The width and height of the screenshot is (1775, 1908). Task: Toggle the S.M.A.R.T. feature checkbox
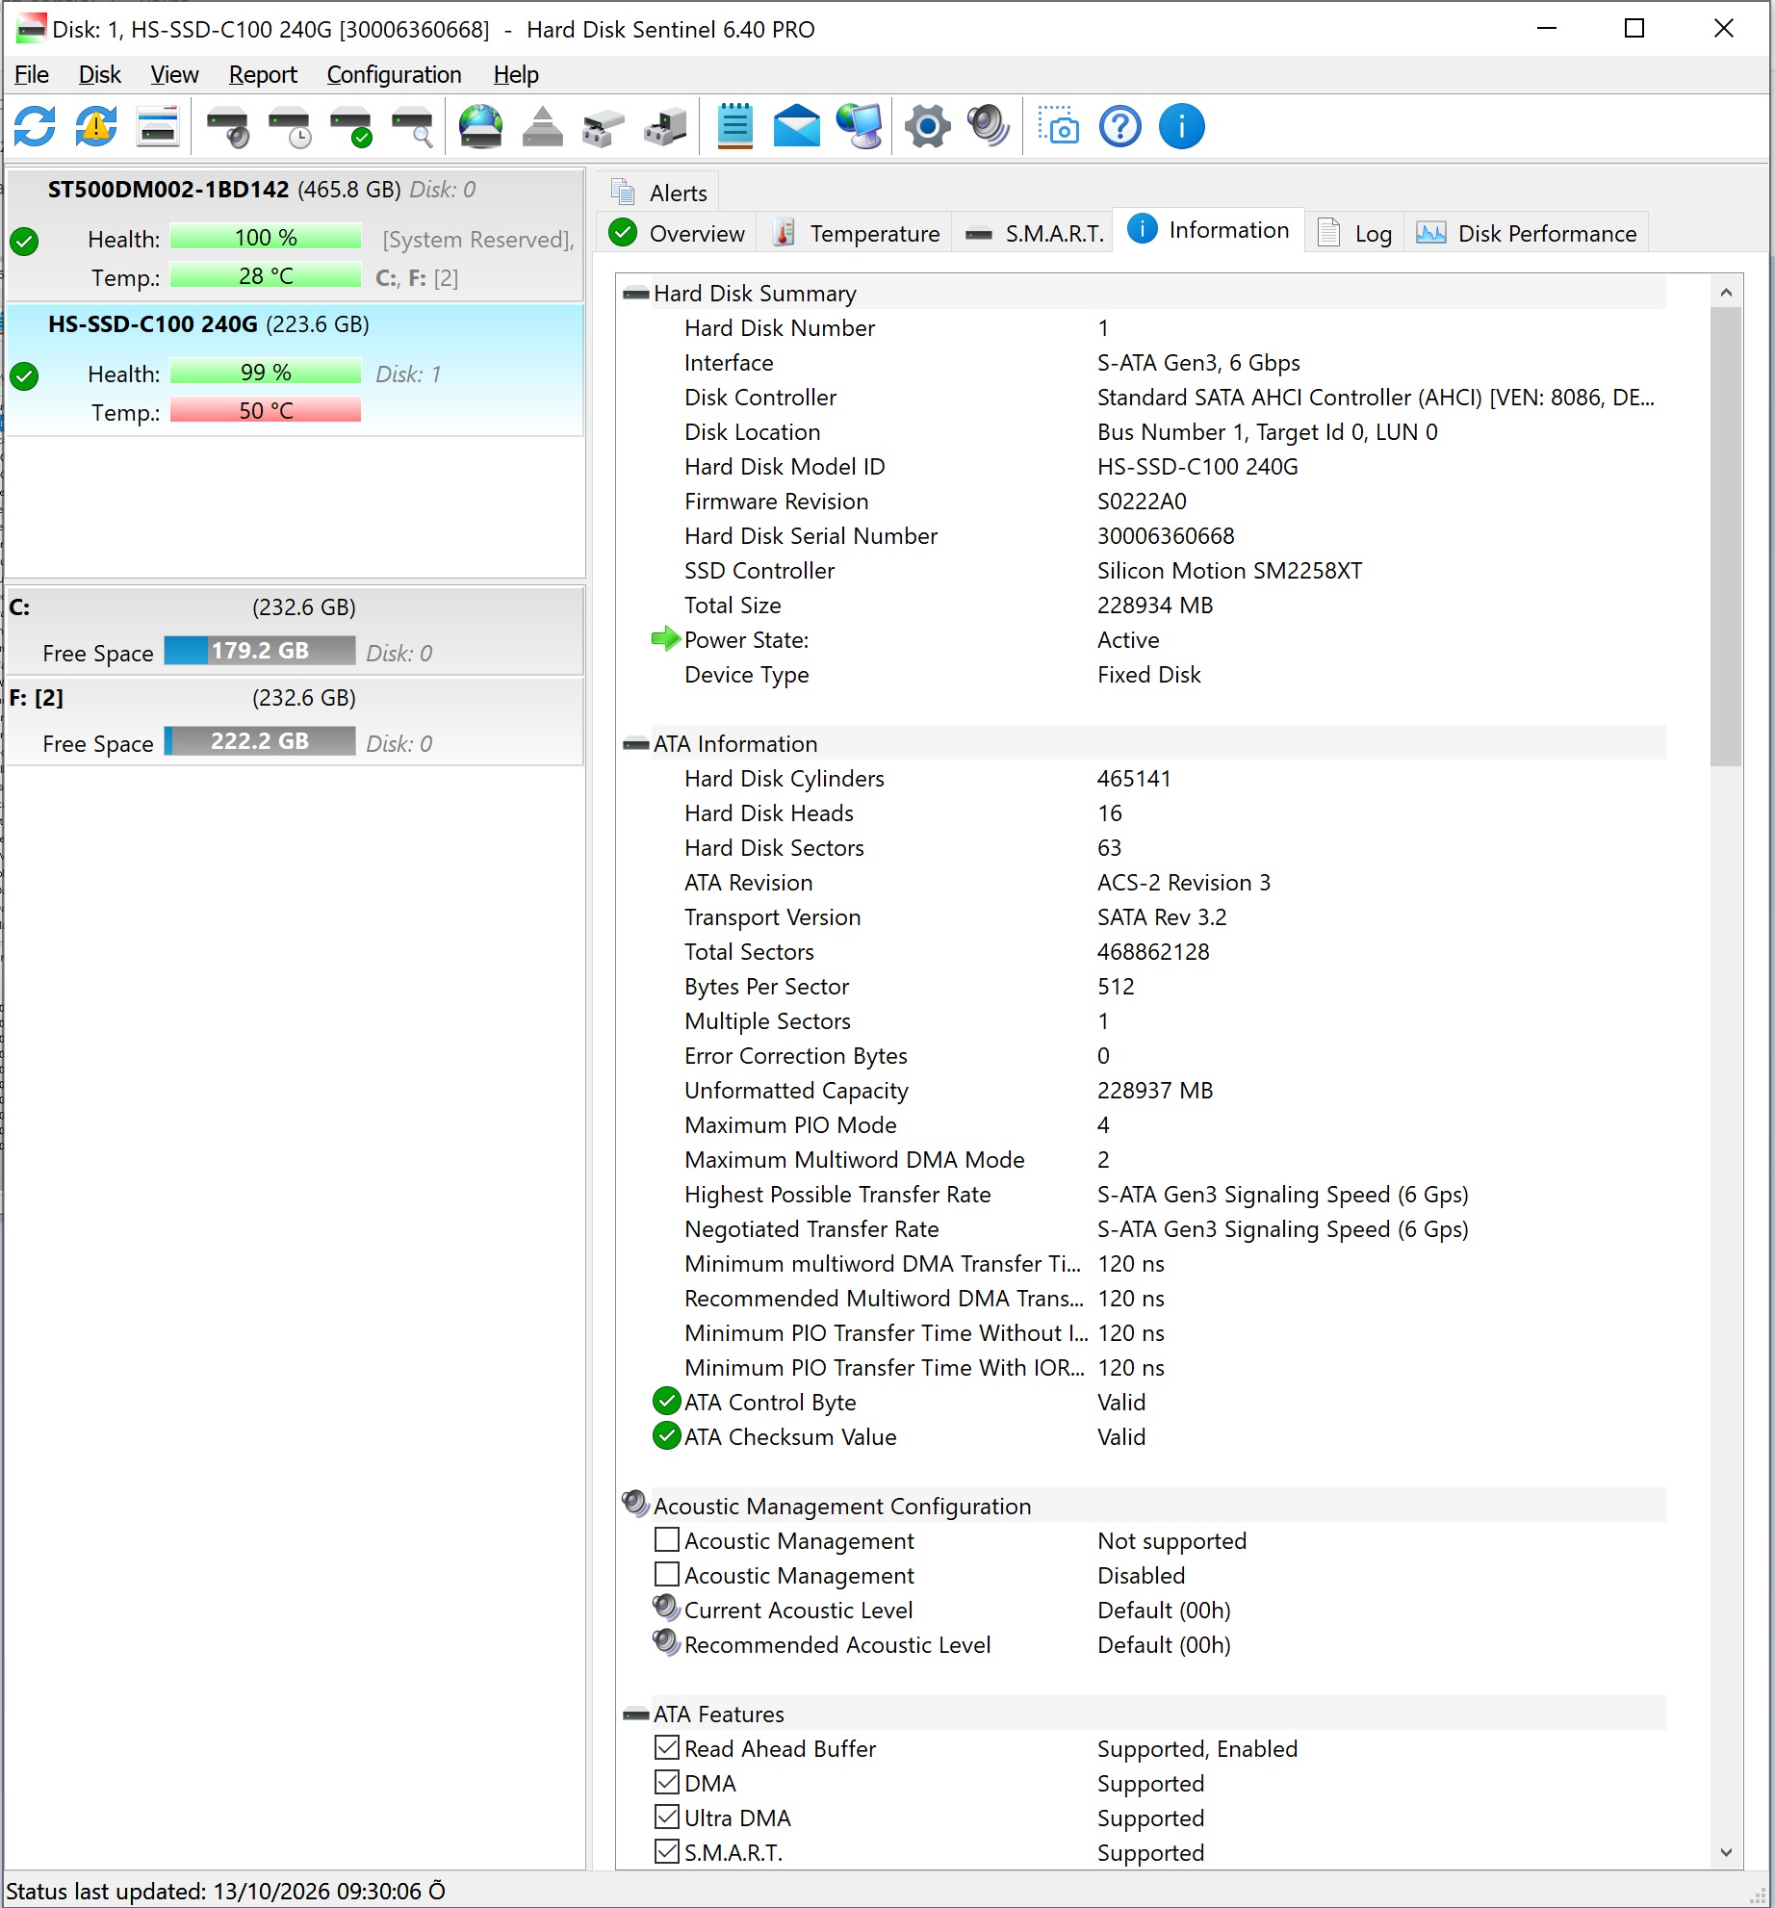(x=667, y=1851)
